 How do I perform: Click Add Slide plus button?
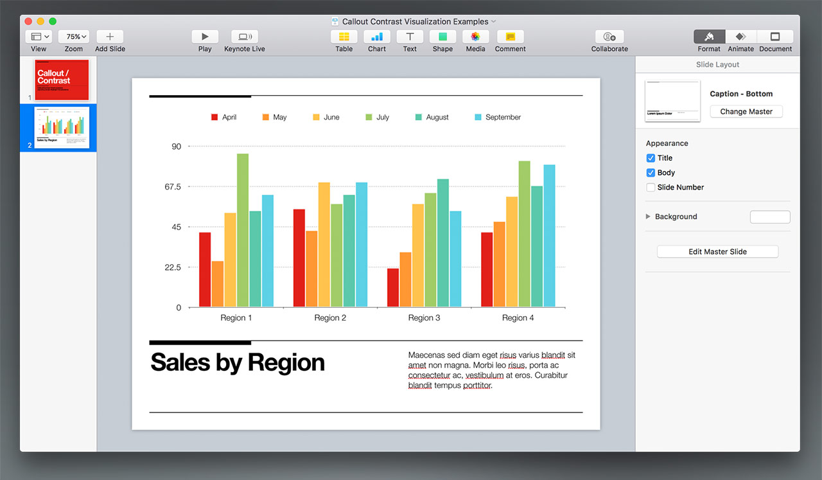pyautogui.click(x=110, y=37)
